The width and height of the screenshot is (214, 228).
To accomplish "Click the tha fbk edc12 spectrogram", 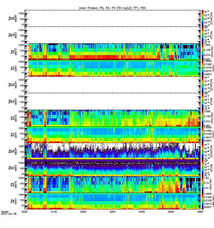I will coord(112,52).
